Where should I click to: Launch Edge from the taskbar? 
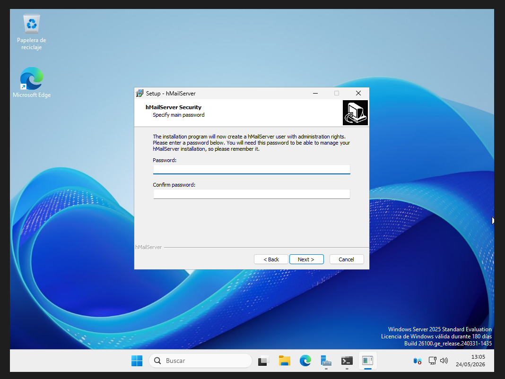click(305, 361)
